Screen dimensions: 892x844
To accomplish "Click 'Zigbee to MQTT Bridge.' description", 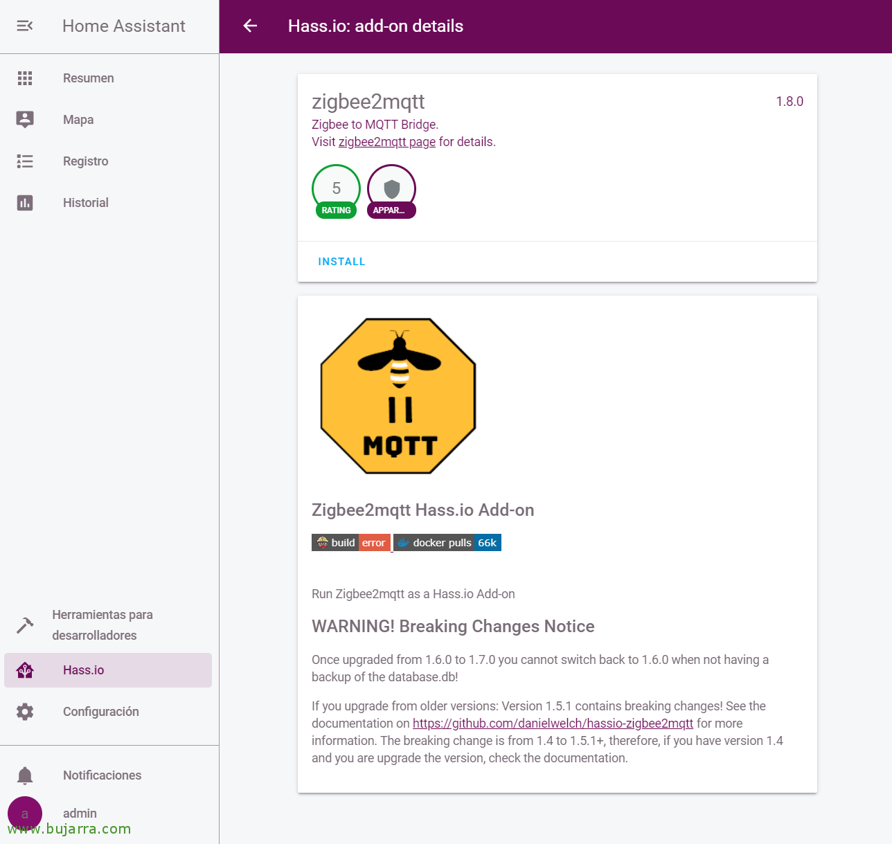I will coord(375,125).
